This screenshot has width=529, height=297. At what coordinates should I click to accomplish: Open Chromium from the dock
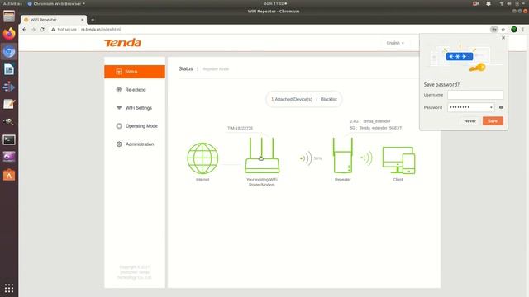pyautogui.click(x=9, y=51)
